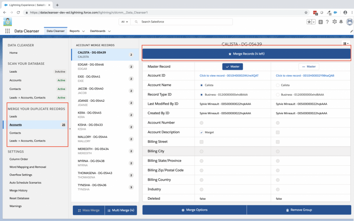Click Mass Merge button
Image resolution: width=354 pixels, height=221 pixels.
pos(89,210)
